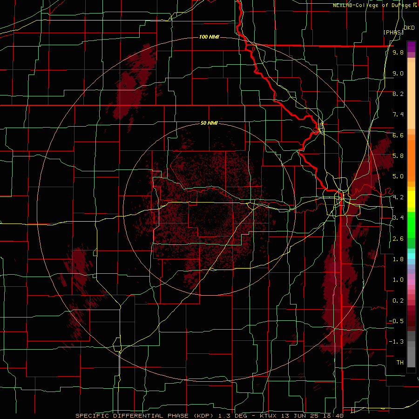Pick the cyan band on the color scale

click(411, 256)
